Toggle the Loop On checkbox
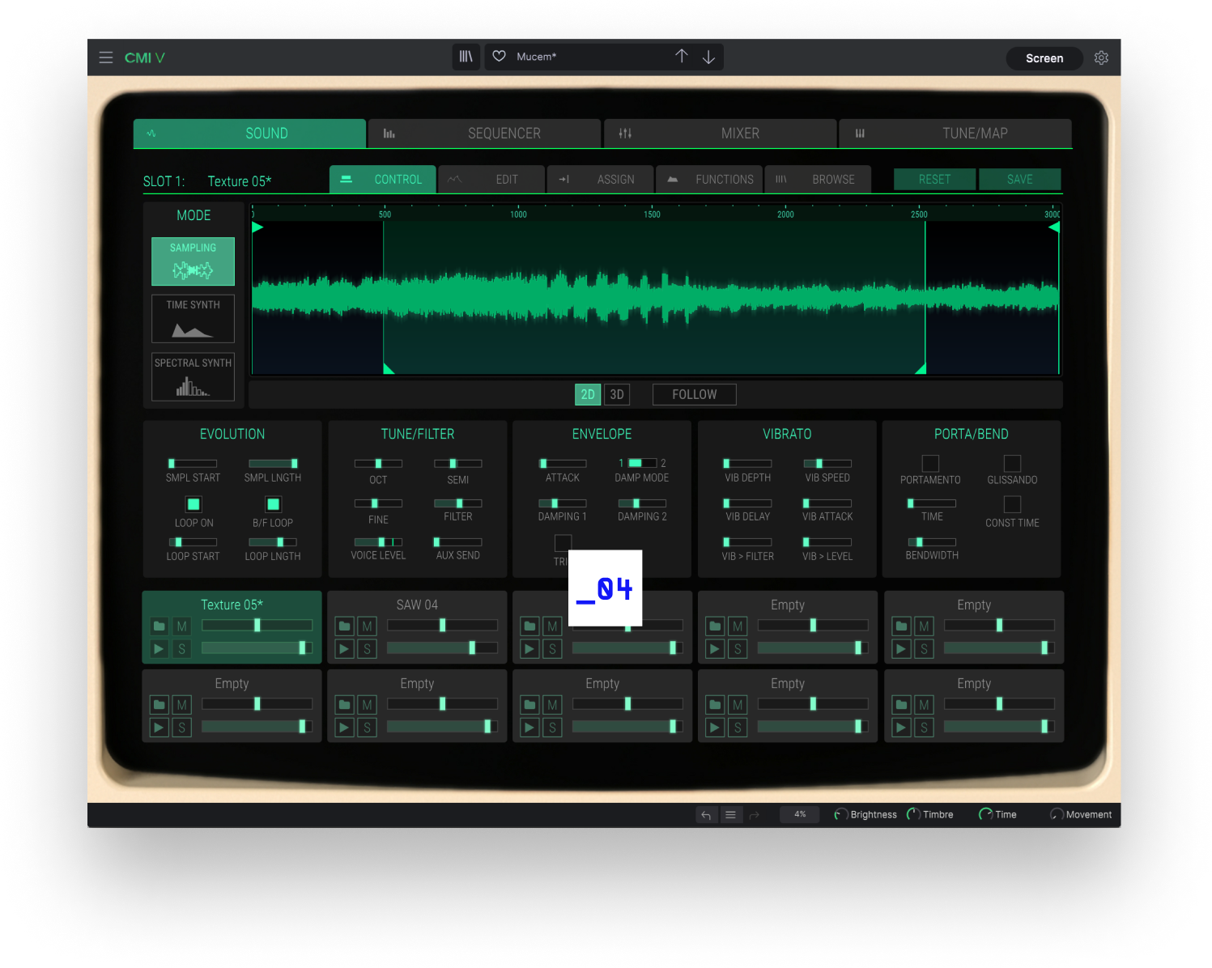Viewport: 1212px width, 968px height. 193,504
